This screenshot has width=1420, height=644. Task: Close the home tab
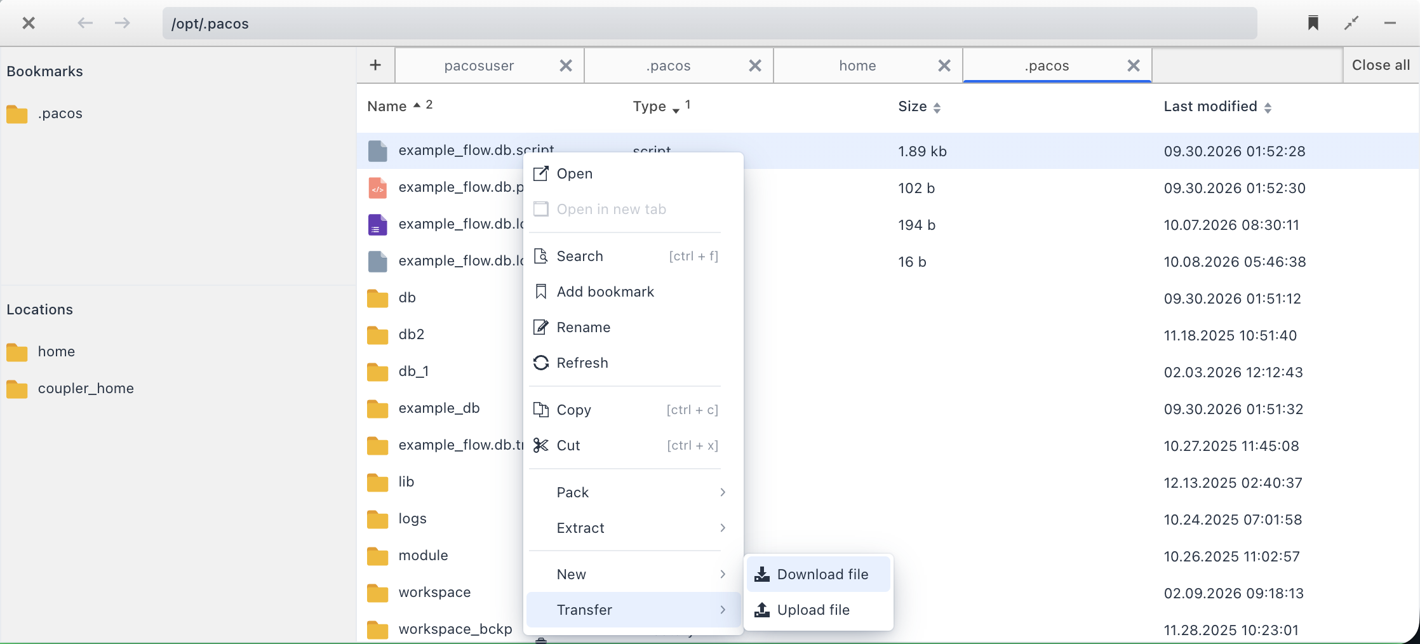pos(944,65)
